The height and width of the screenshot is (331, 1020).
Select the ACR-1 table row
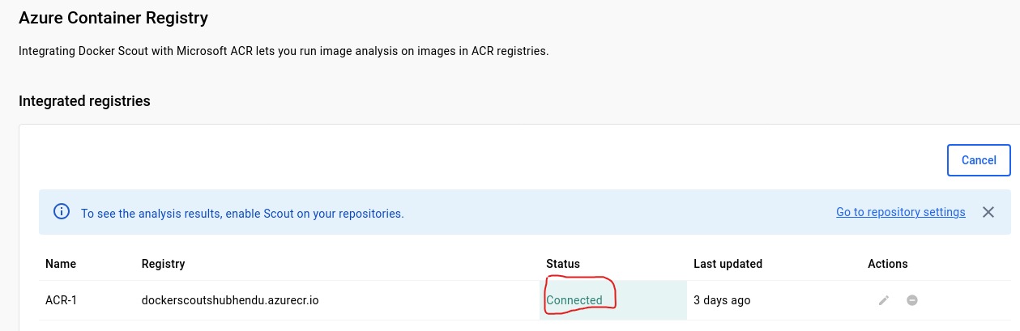click(525, 300)
